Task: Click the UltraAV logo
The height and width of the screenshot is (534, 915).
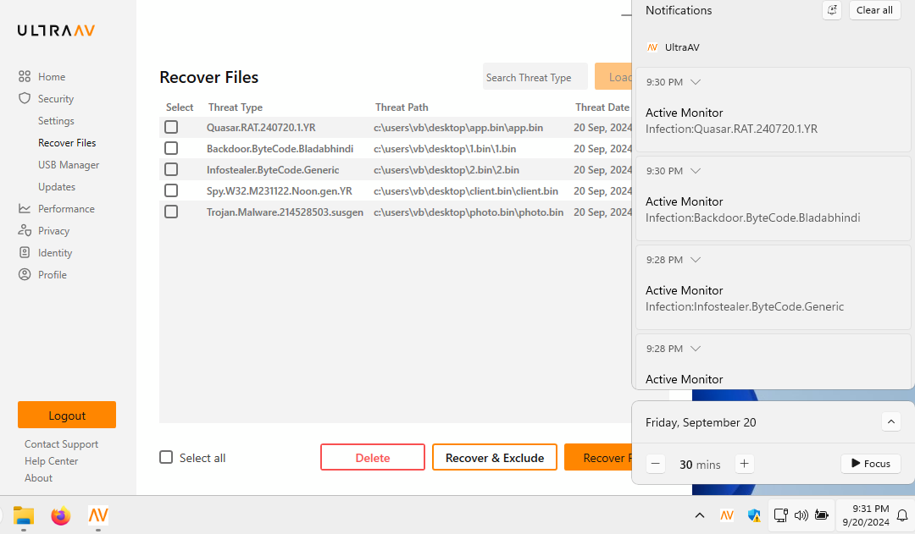Action: [x=56, y=30]
